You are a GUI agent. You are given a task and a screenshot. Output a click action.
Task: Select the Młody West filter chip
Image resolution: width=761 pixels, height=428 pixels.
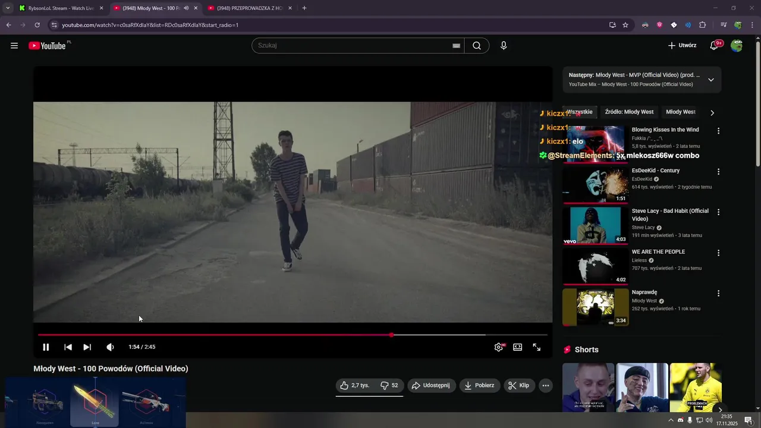pos(681,112)
